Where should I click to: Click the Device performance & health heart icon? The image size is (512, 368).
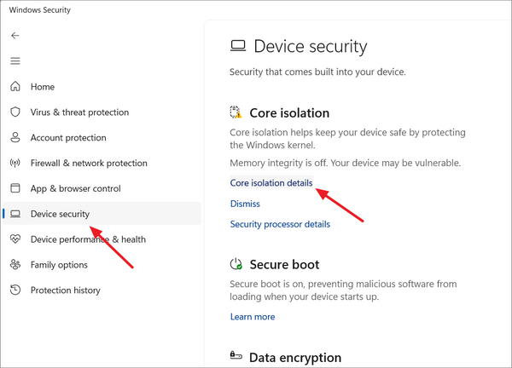coord(15,240)
